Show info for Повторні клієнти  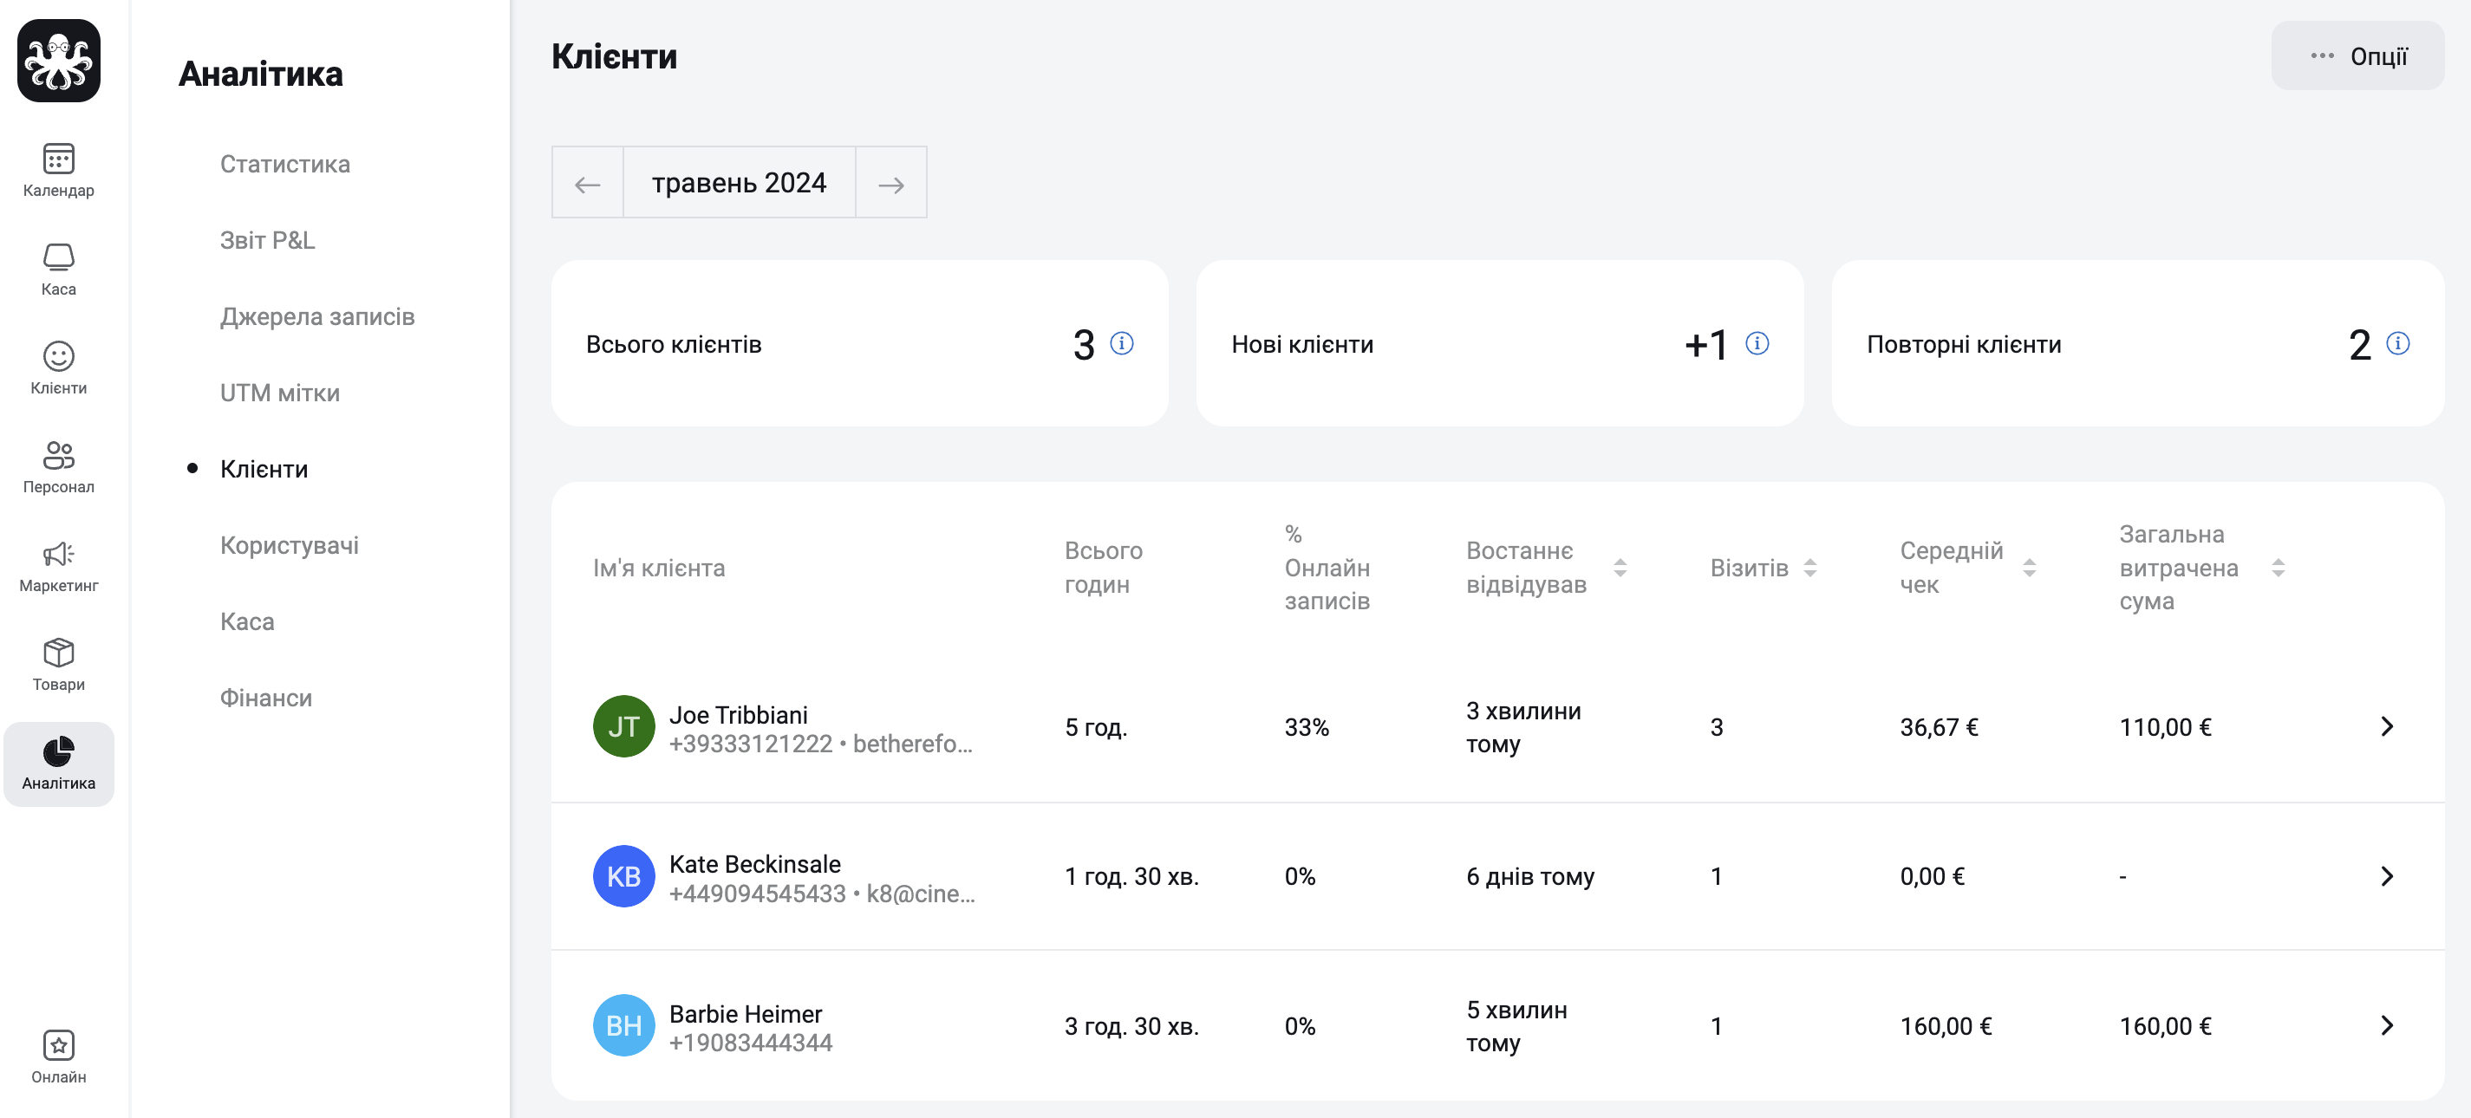2398,343
